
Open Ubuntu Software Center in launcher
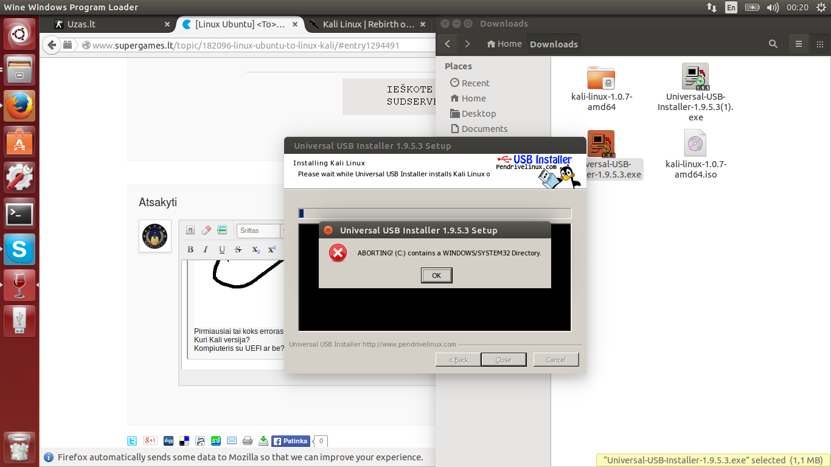pyautogui.click(x=20, y=142)
